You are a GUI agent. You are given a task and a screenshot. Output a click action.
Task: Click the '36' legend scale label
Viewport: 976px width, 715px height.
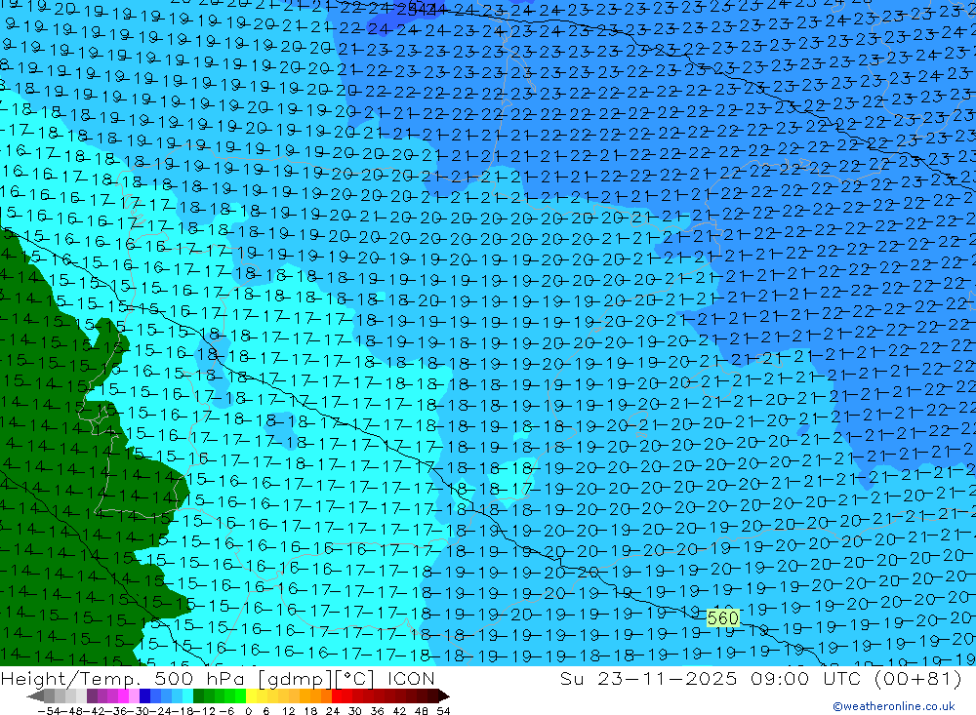point(377,711)
